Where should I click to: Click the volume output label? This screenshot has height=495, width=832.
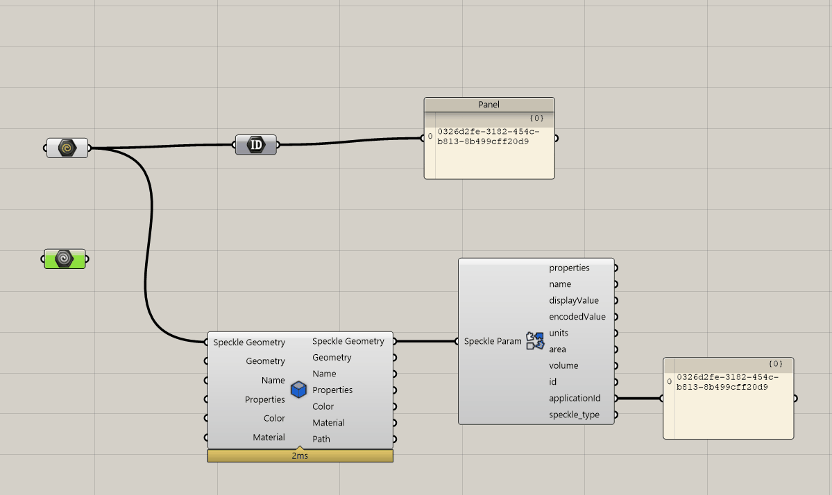click(563, 365)
